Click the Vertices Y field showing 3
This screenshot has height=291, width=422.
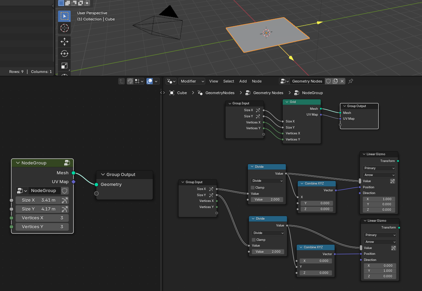42,227
